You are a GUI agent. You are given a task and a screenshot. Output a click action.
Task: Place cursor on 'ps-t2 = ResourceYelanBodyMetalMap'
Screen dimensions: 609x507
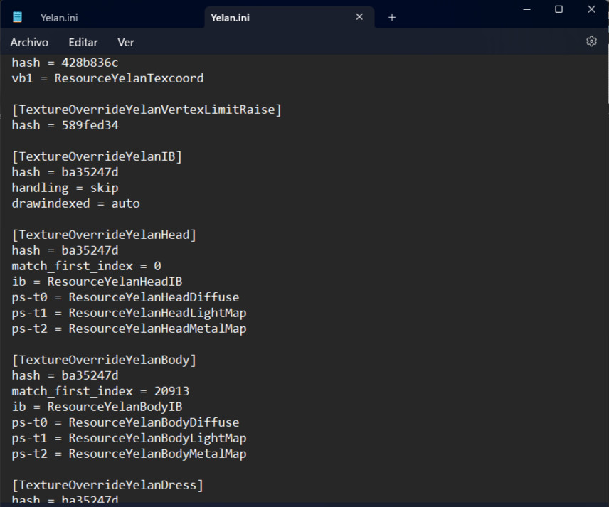(x=129, y=454)
